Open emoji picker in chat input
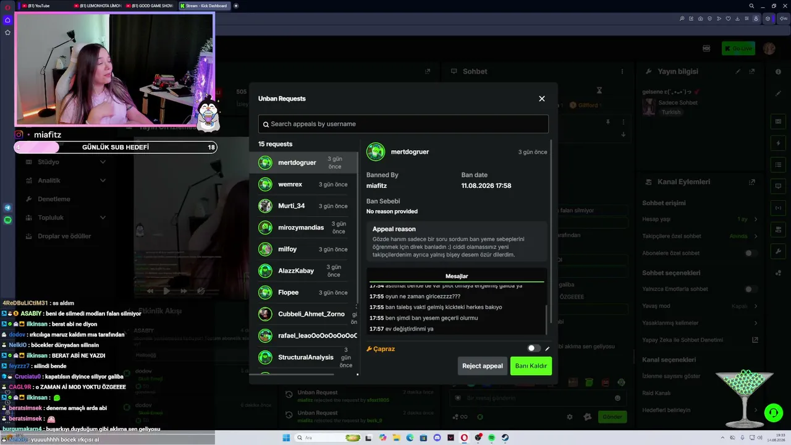This screenshot has width=791, height=445. tap(617, 398)
